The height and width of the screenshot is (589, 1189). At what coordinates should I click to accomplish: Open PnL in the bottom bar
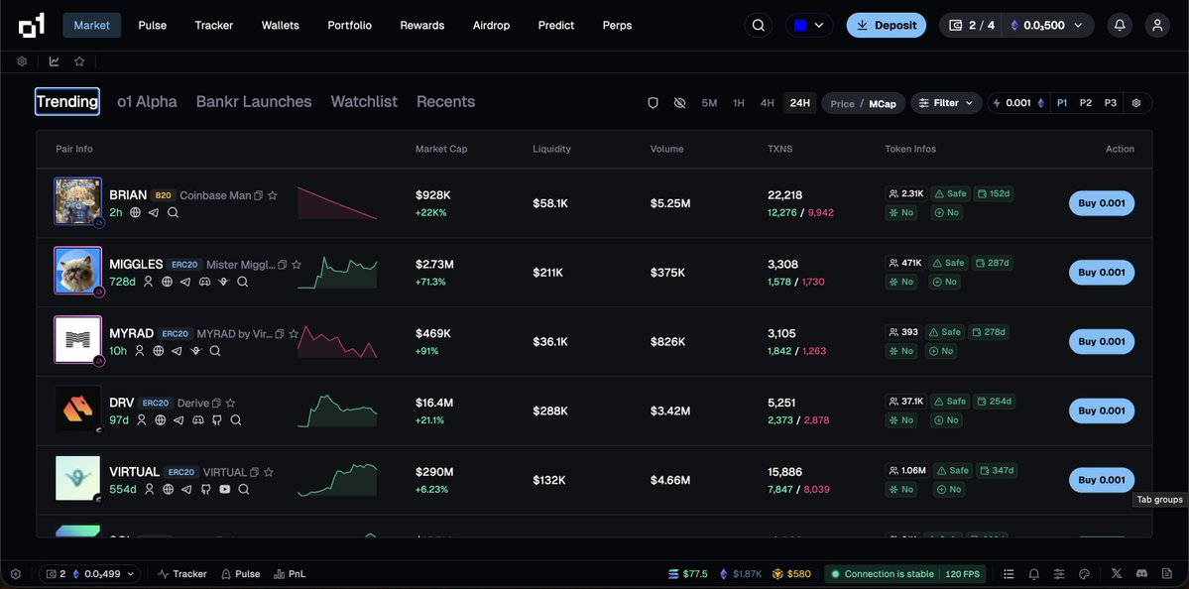(x=289, y=574)
